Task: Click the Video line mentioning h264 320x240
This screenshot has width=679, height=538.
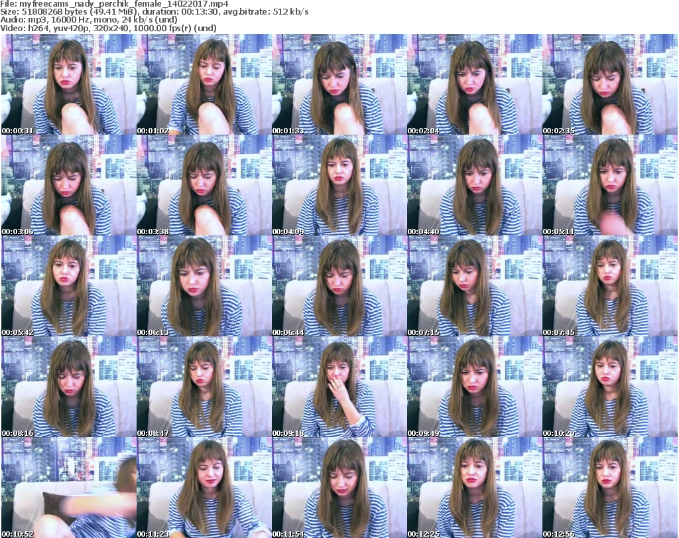Action: coord(108,28)
